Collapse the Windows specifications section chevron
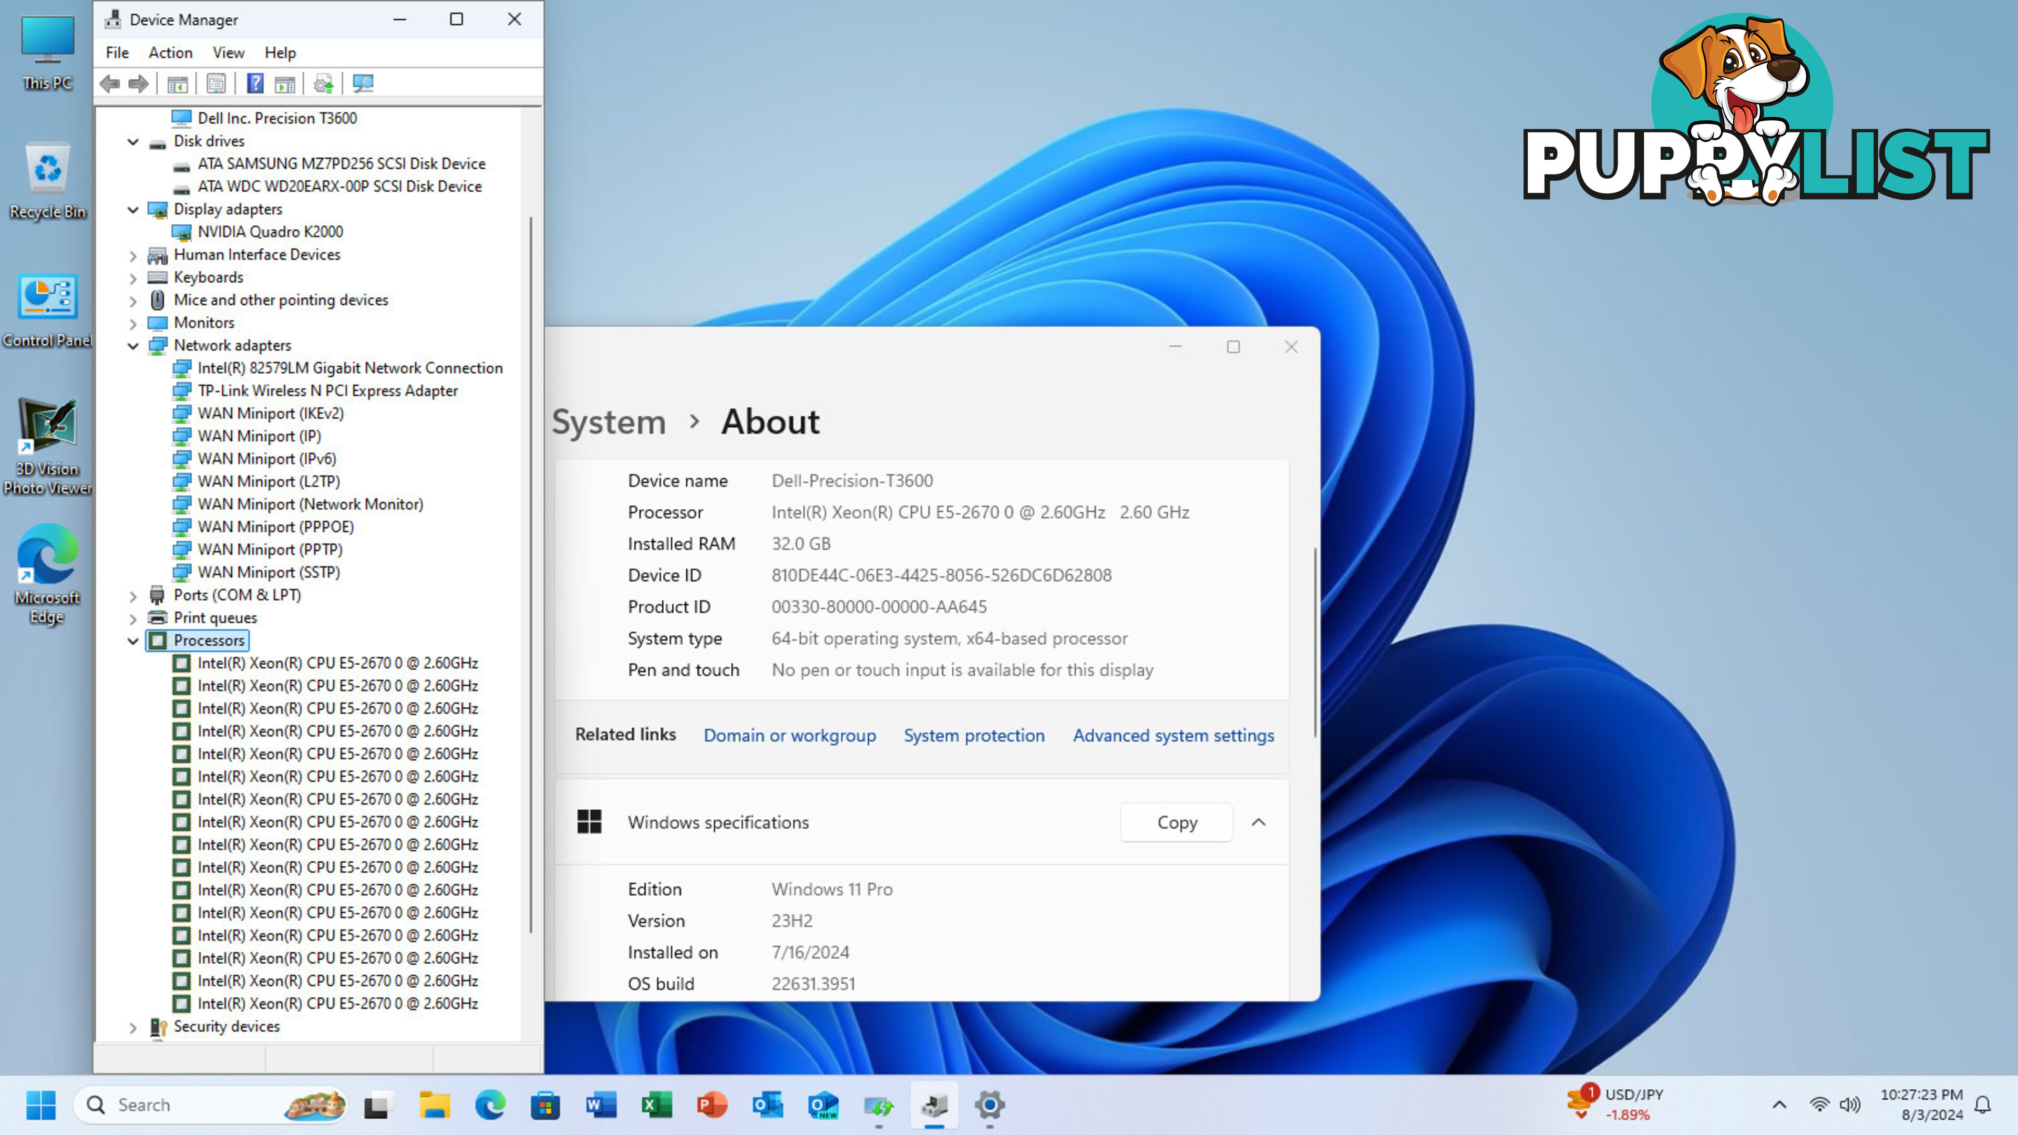Screen dimensions: 2018x1135 coord(1259,822)
